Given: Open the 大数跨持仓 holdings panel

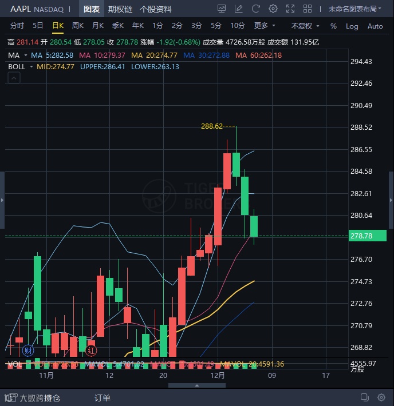Looking at the screenshot, I should (33, 398).
